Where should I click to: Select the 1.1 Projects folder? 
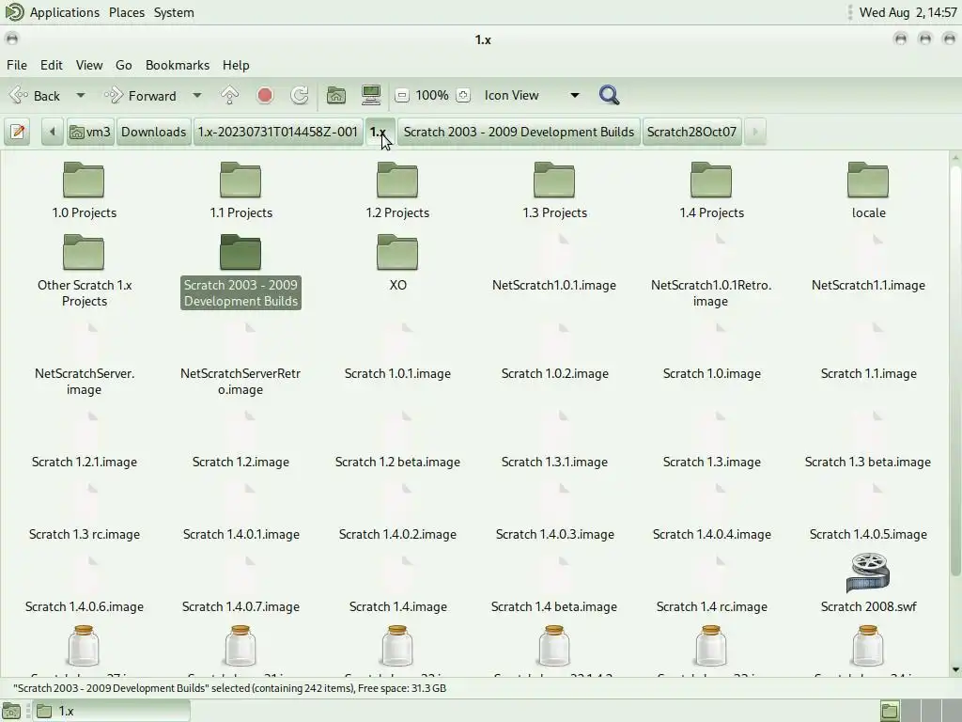(240, 190)
